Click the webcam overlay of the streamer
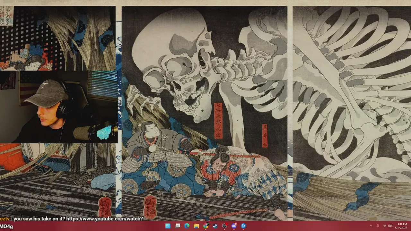Screen dimensions: 411x231 pyautogui.click(x=58, y=107)
